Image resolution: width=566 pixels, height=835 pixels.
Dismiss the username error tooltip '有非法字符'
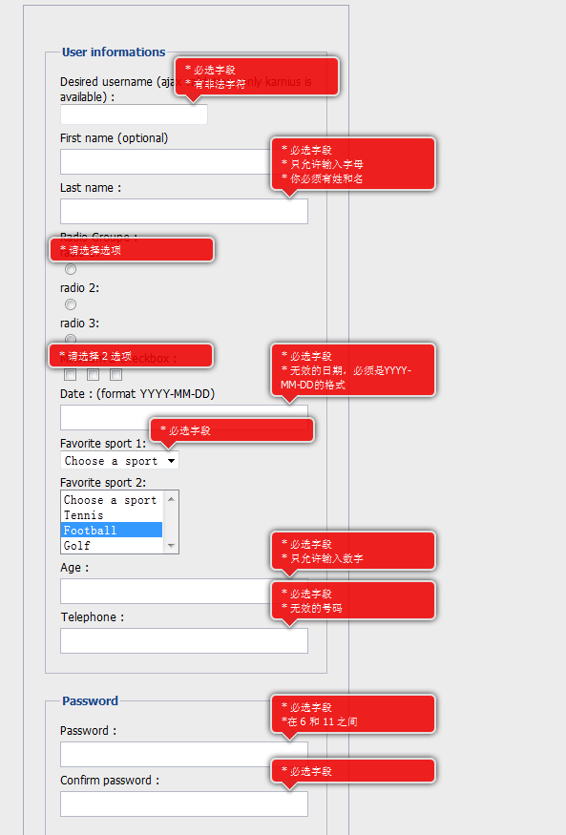point(257,76)
